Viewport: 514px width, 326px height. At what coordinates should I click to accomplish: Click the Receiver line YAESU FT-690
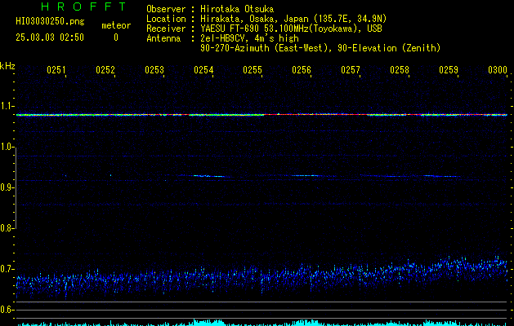(x=264, y=29)
